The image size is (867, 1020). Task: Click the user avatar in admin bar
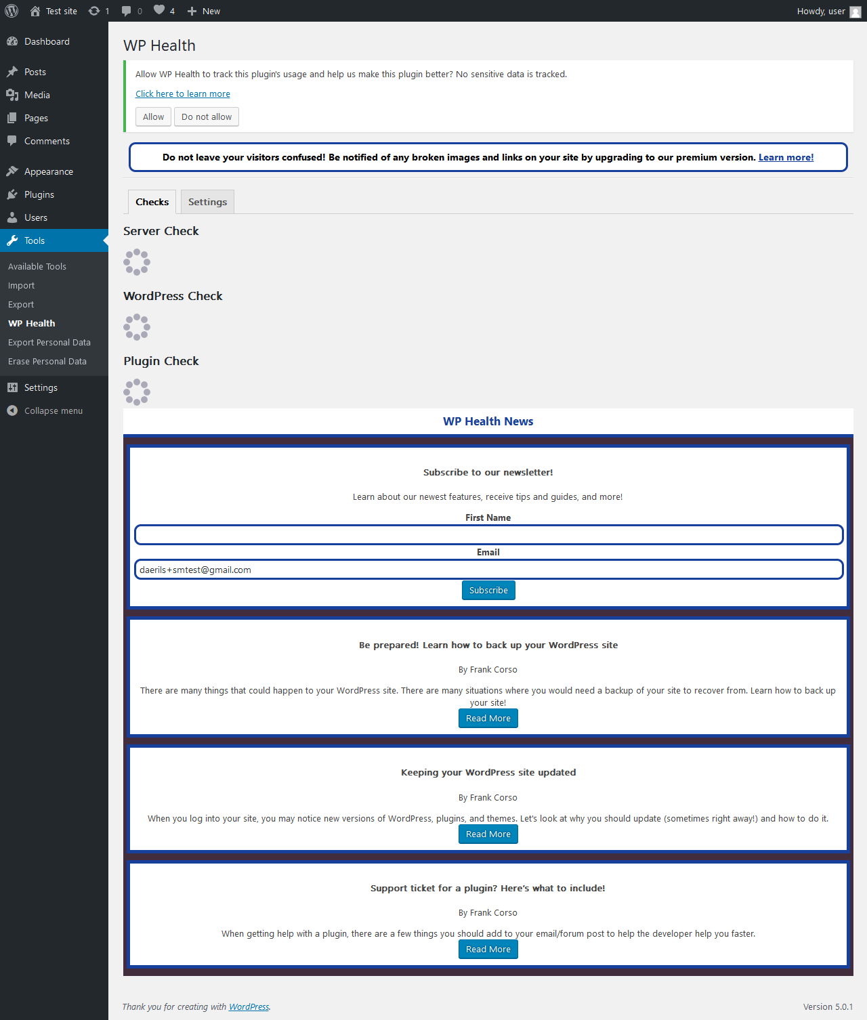coord(855,12)
